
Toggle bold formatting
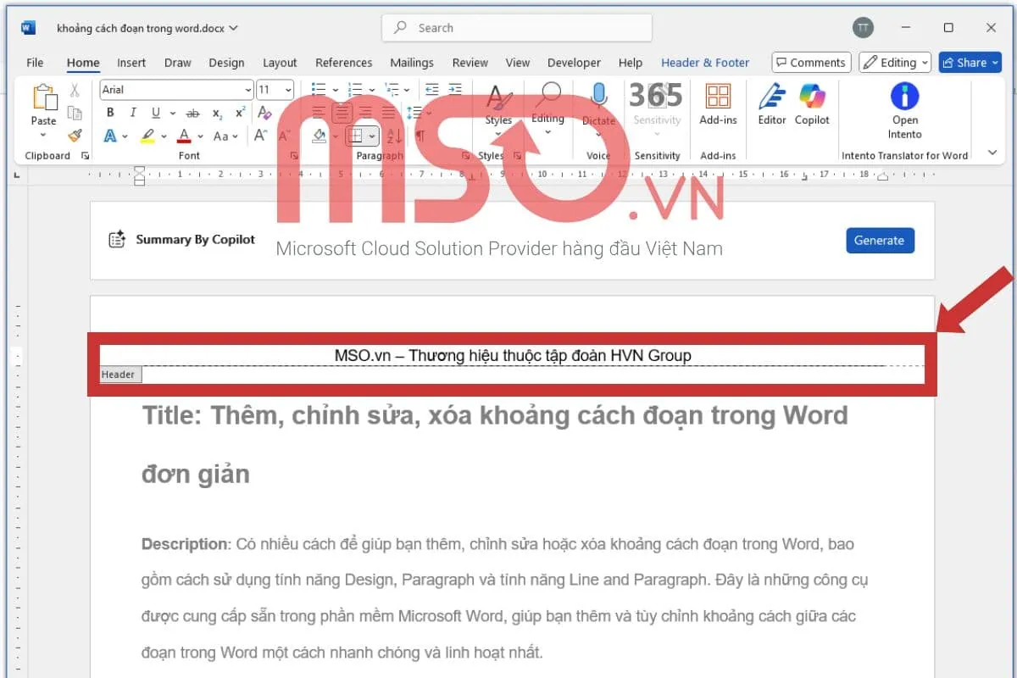[110, 113]
